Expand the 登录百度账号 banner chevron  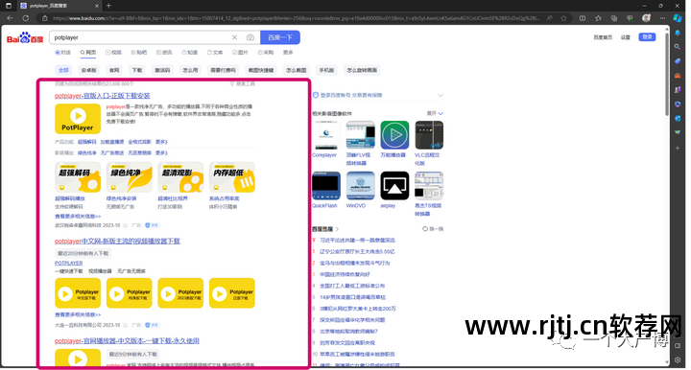click(441, 95)
